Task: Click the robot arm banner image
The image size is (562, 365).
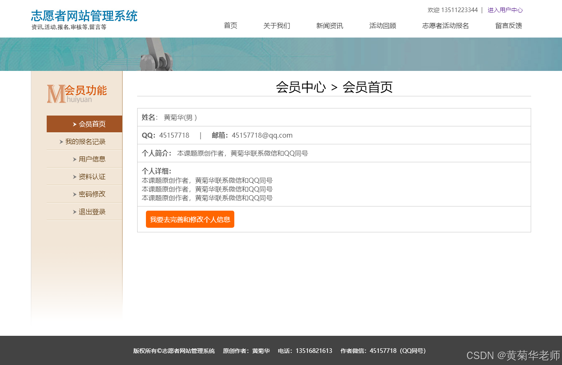Action: pos(281,54)
